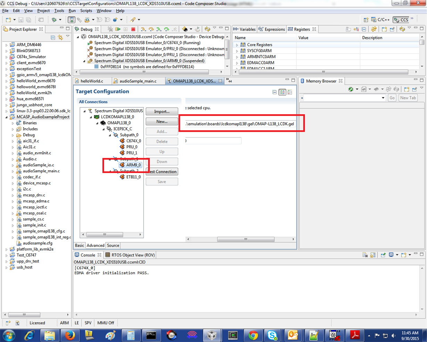Click the Step Over icon in Debug toolbar
Viewport: 427px width, 342px height.
[x=151, y=29]
